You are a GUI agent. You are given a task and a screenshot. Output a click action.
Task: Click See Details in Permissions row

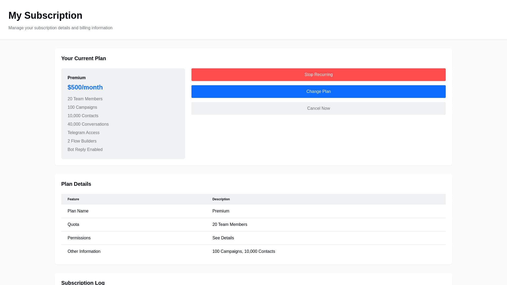pyautogui.click(x=223, y=238)
